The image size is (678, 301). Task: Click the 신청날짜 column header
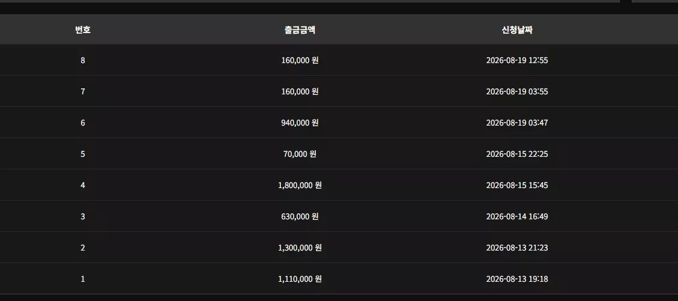[516, 30]
